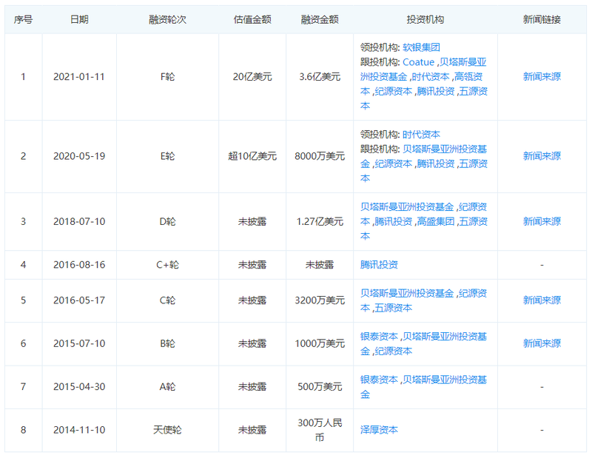Viewport: 592px width, 458px height.
Task: Select the 1.27亿美元 funding amount cell
Action: pyautogui.click(x=320, y=222)
